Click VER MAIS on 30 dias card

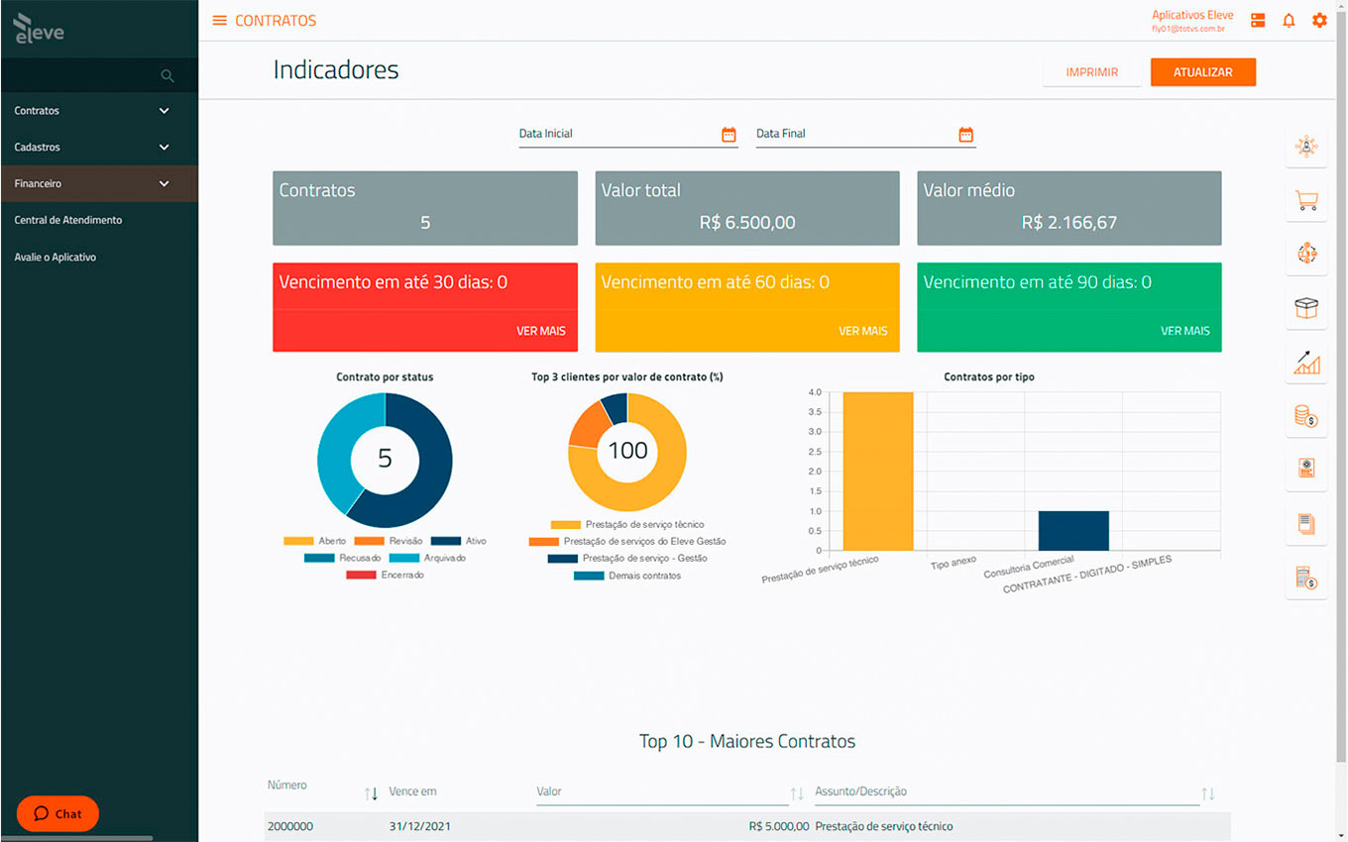(x=540, y=331)
